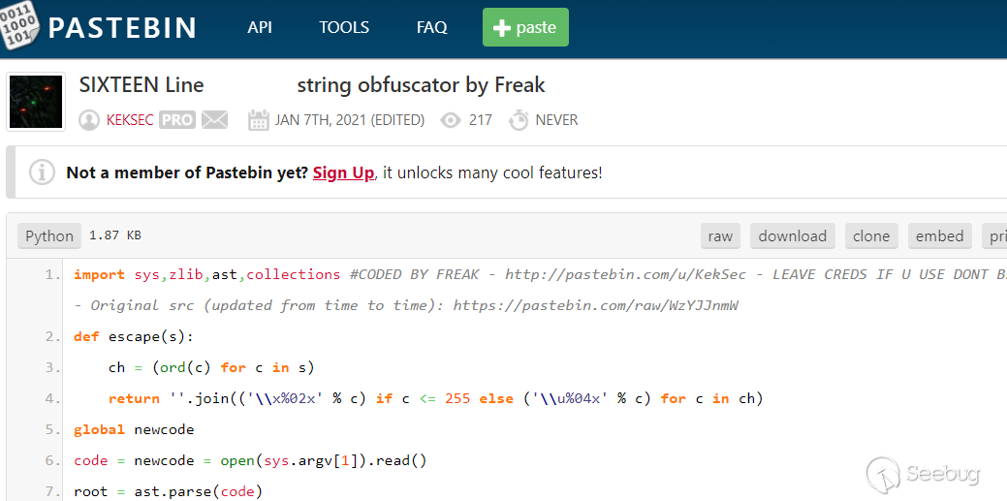This screenshot has height=501, width=1007.
Task: Clone this paste
Action: coord(871,235)
